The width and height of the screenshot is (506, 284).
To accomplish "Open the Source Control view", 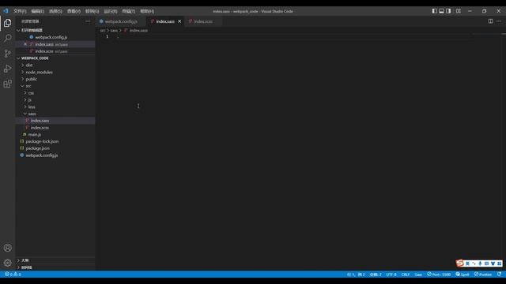I will [7, 54].
